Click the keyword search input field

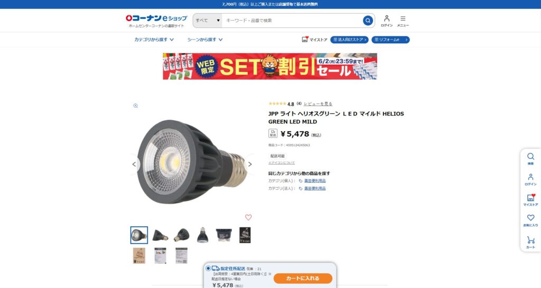point(293,21)
